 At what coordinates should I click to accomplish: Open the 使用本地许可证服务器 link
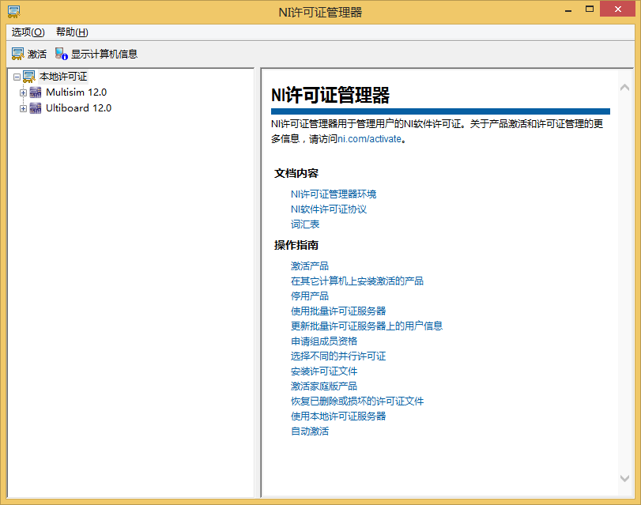click(338, 416)
